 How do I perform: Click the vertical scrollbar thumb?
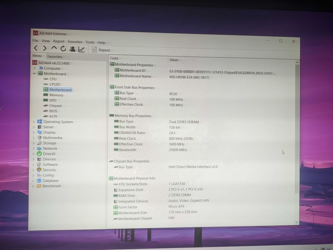tap(297, 129)
